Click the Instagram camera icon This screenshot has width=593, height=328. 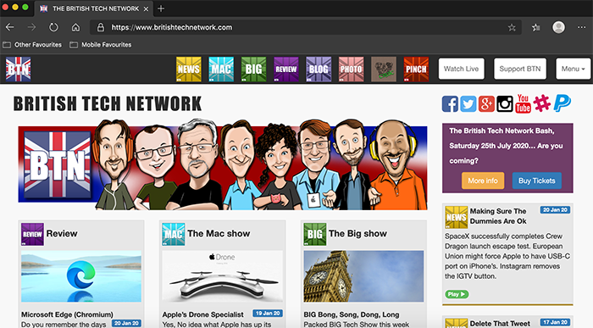click(x=505, y=103)
